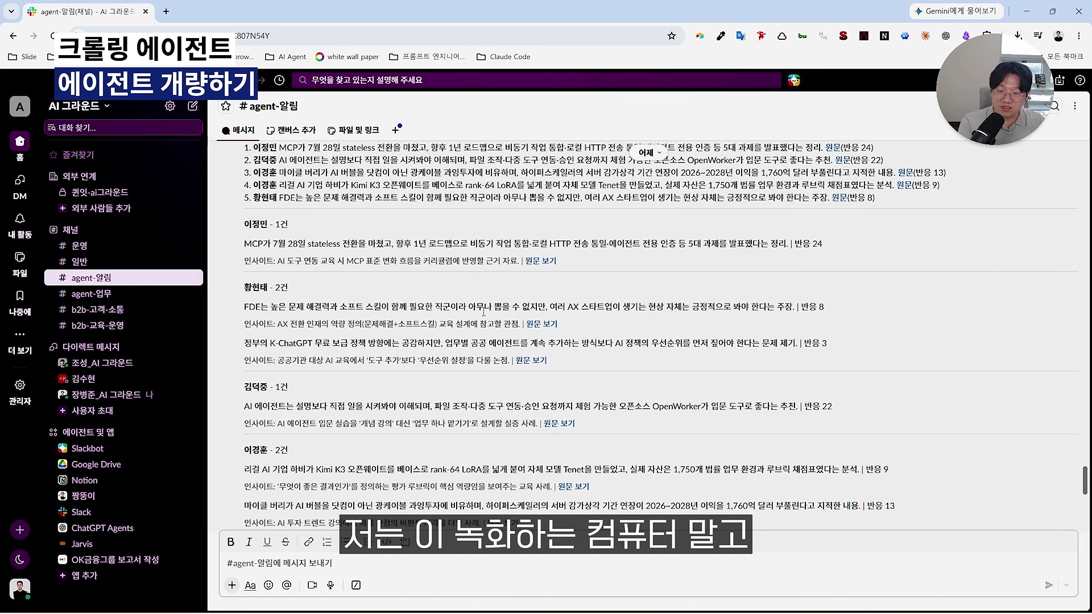The image size is (1092, 614).
Task: Open the emoji picker
Action: tap(268, 585)
